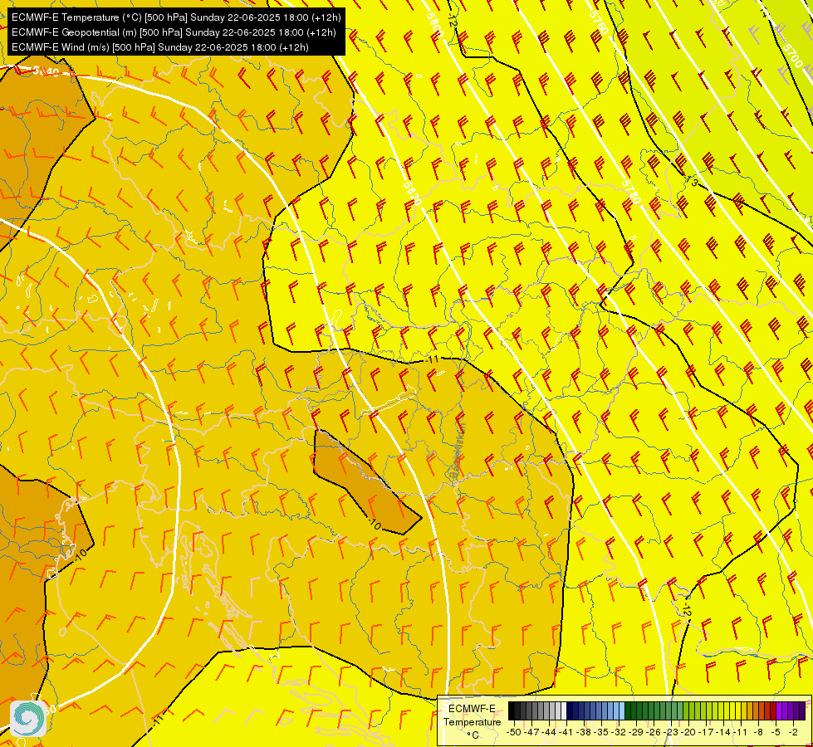Click the ECMWF-E Wind (m/s) title line

point(160,47)
